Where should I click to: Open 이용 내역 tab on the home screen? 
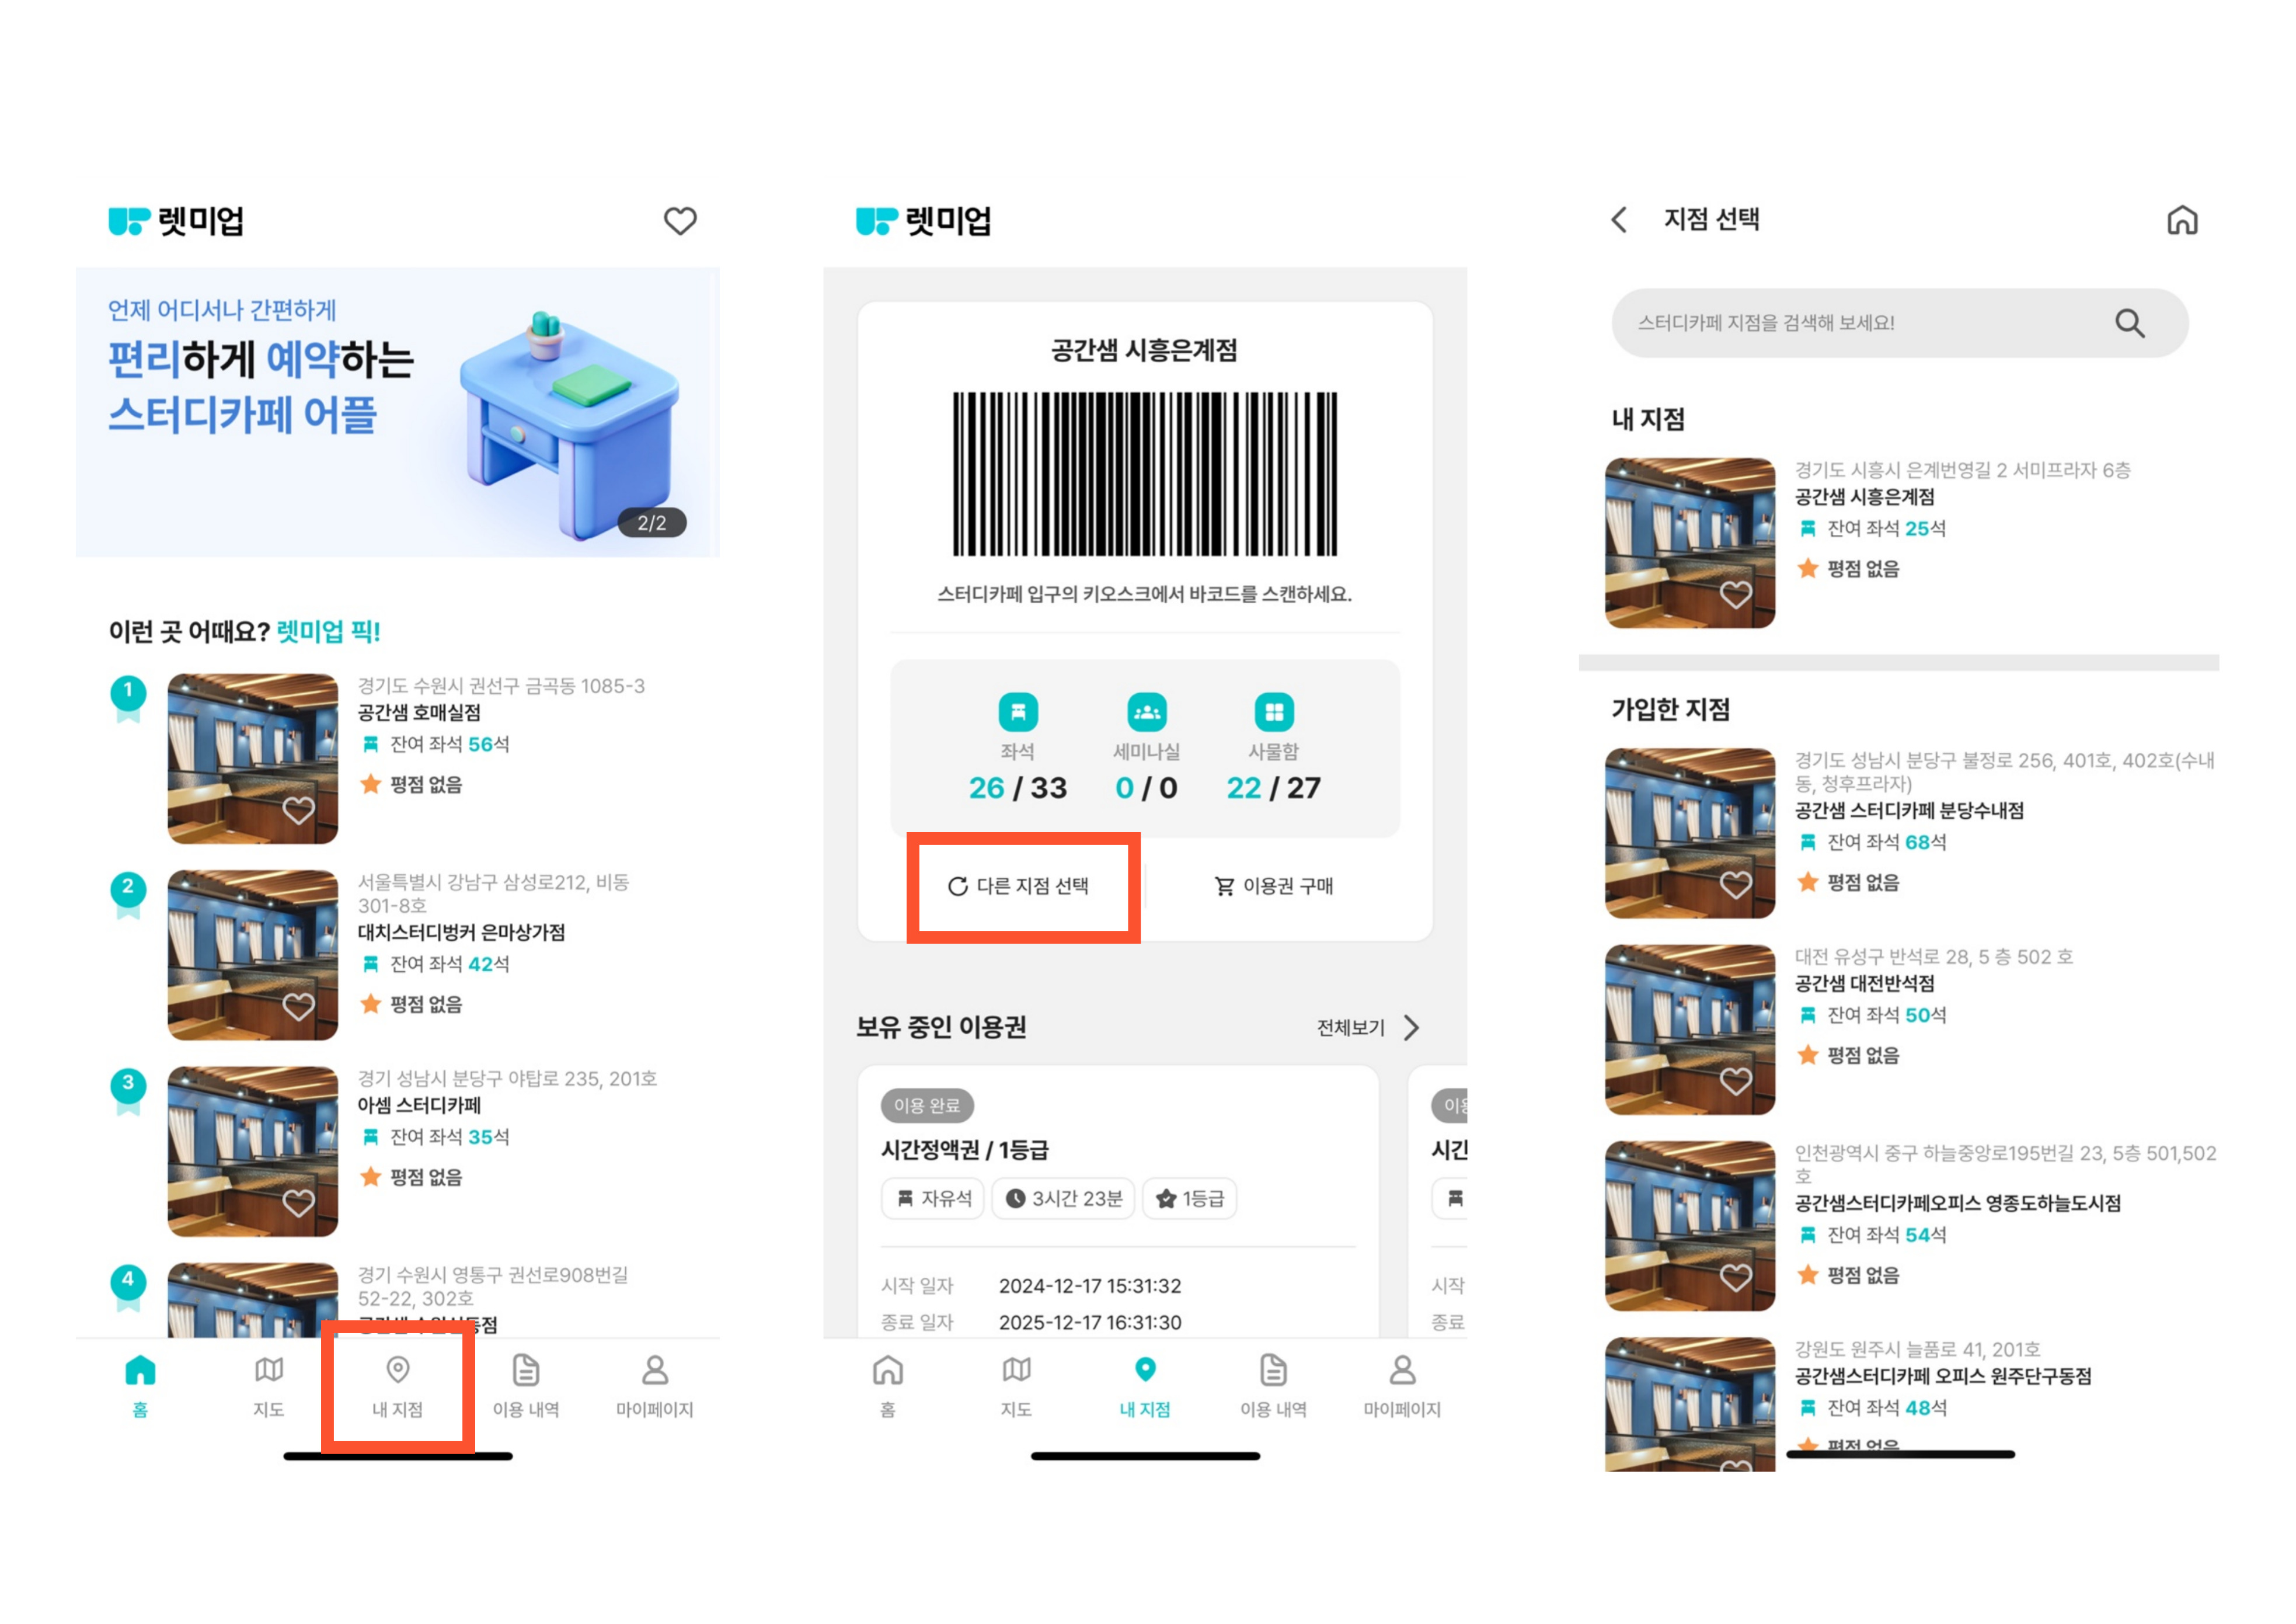coord(525,1386)
